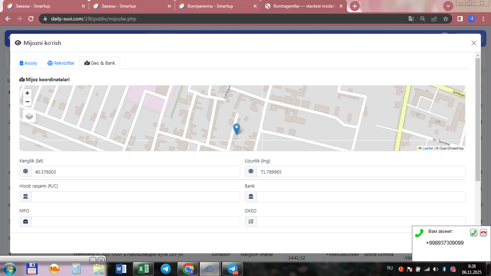491x276 pixels.
Task: Decline the incoming call with red phone
Action: (x=483, y=233)
